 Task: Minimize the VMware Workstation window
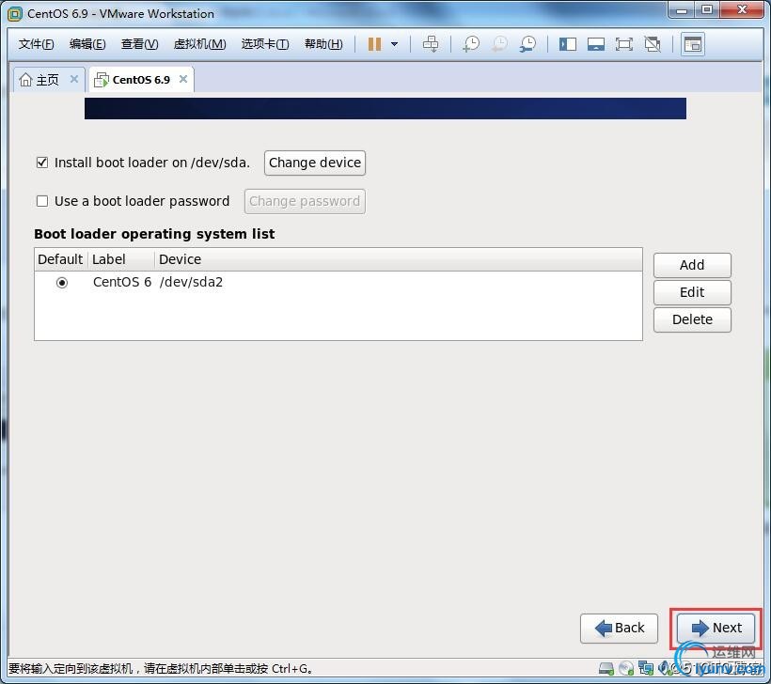click(682, 9)
